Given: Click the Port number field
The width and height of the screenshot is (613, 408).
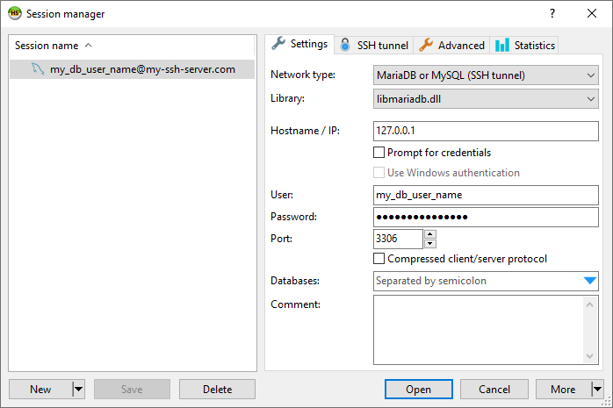Looking at the screenshot, I should pos(398,239).
